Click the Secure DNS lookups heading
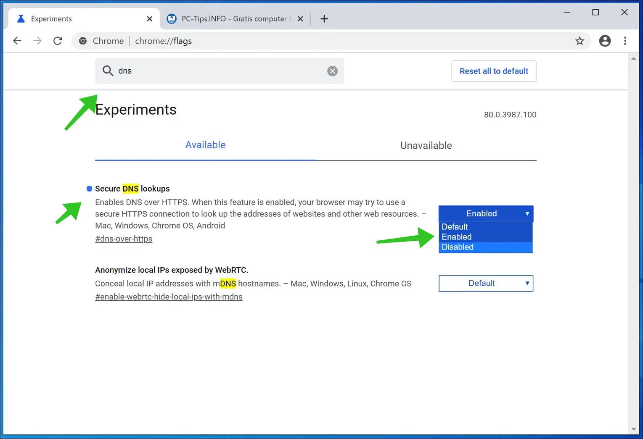The width and height of the screenshot is (643, 439). click(132, 189)
